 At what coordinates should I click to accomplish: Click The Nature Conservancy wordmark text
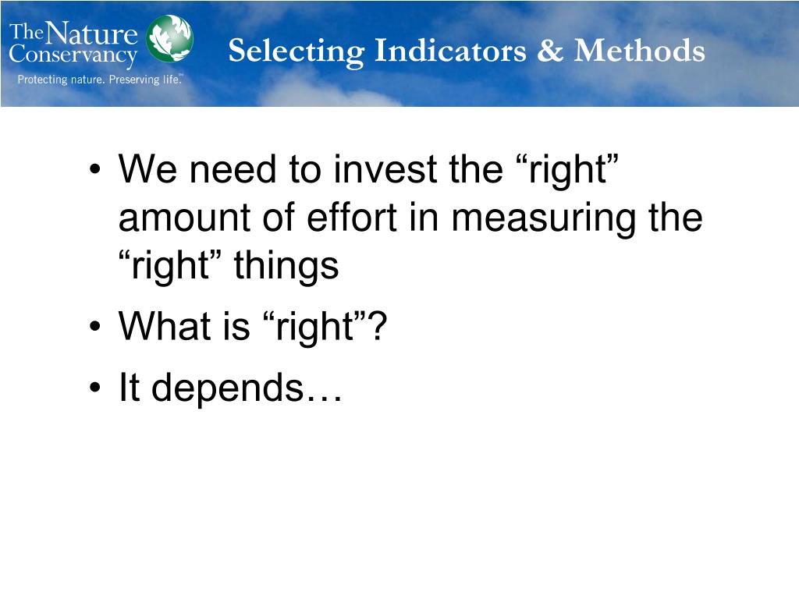coord(73,44)
